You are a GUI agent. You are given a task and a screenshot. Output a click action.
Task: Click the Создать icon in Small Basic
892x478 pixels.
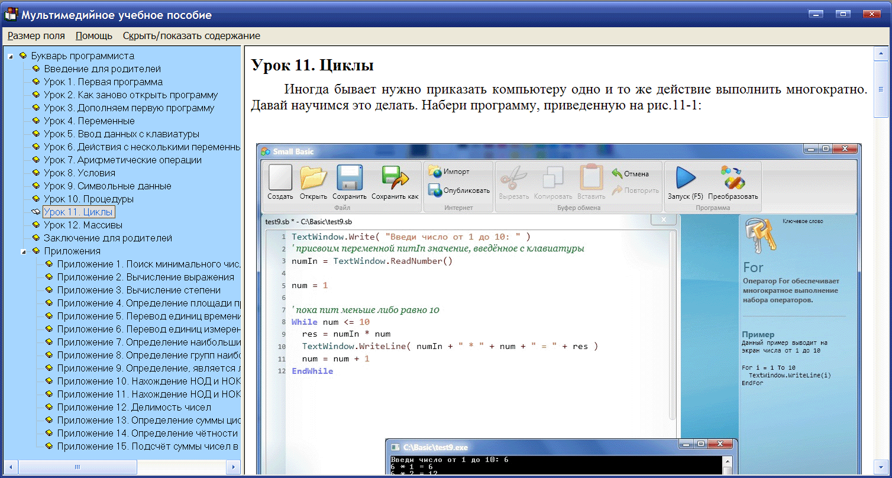pos(279,179)
